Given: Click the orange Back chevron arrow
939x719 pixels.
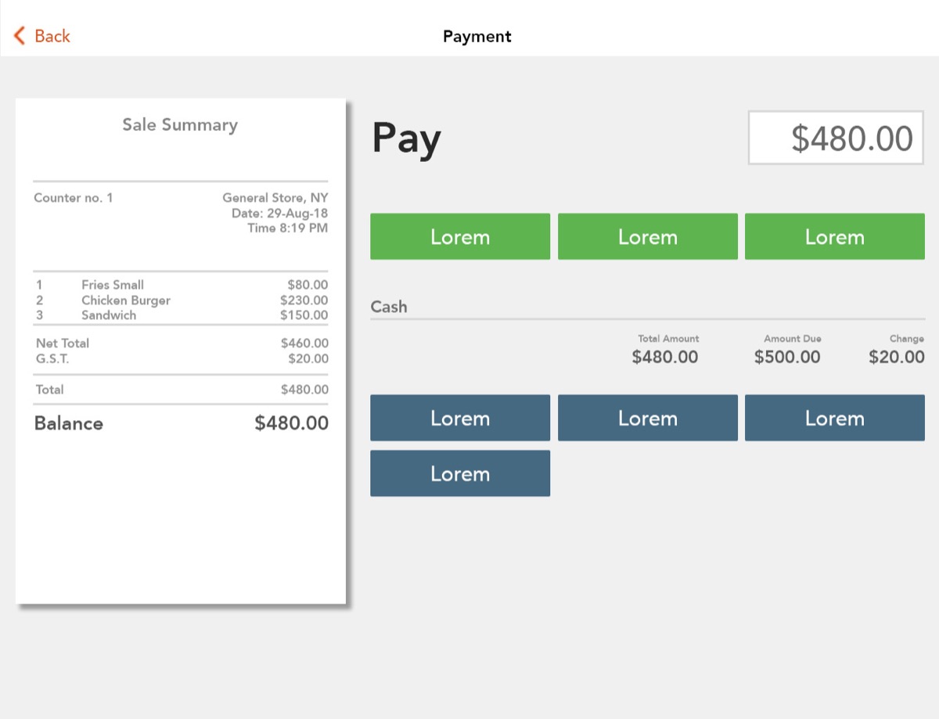Looking at the screenshot, I should (20, 35).
